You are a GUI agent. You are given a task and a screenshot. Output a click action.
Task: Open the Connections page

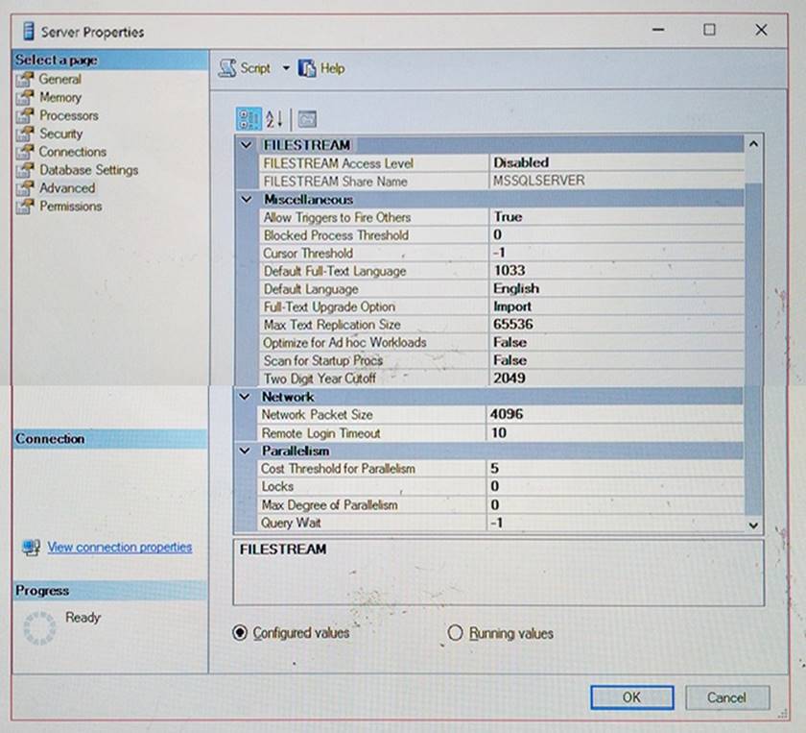(x=73, y=152)
